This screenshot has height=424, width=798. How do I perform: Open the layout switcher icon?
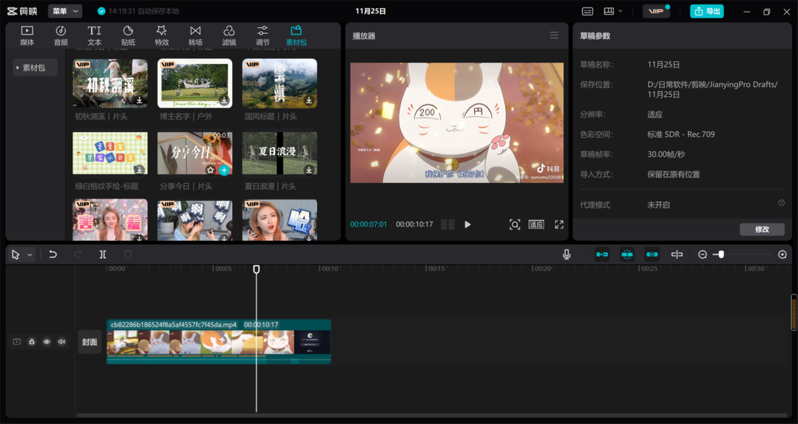tap(608, 11)
